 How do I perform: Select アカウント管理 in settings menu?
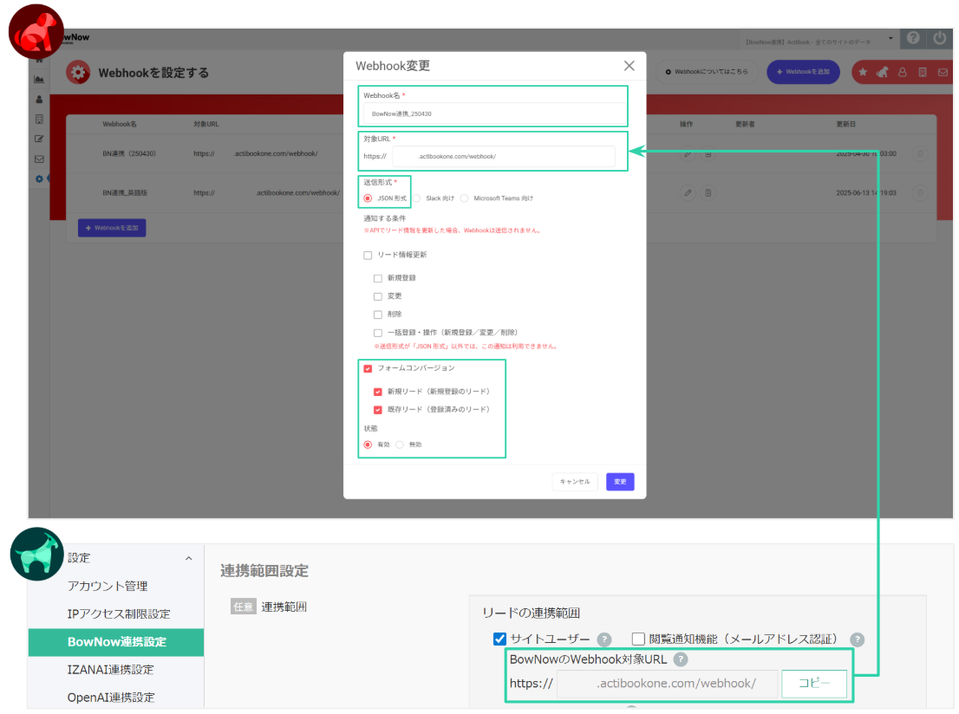click(x=108, y=586)
